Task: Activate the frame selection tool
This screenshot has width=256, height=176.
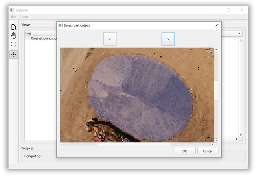Action: coord(14,44)
